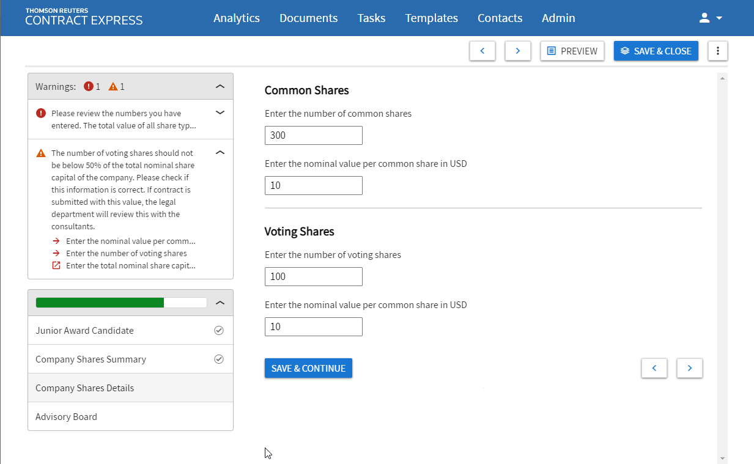Screen dimensions: 754x464
Task: Click the previous page arrow in toolbar
Action: [x=482, y=51]
